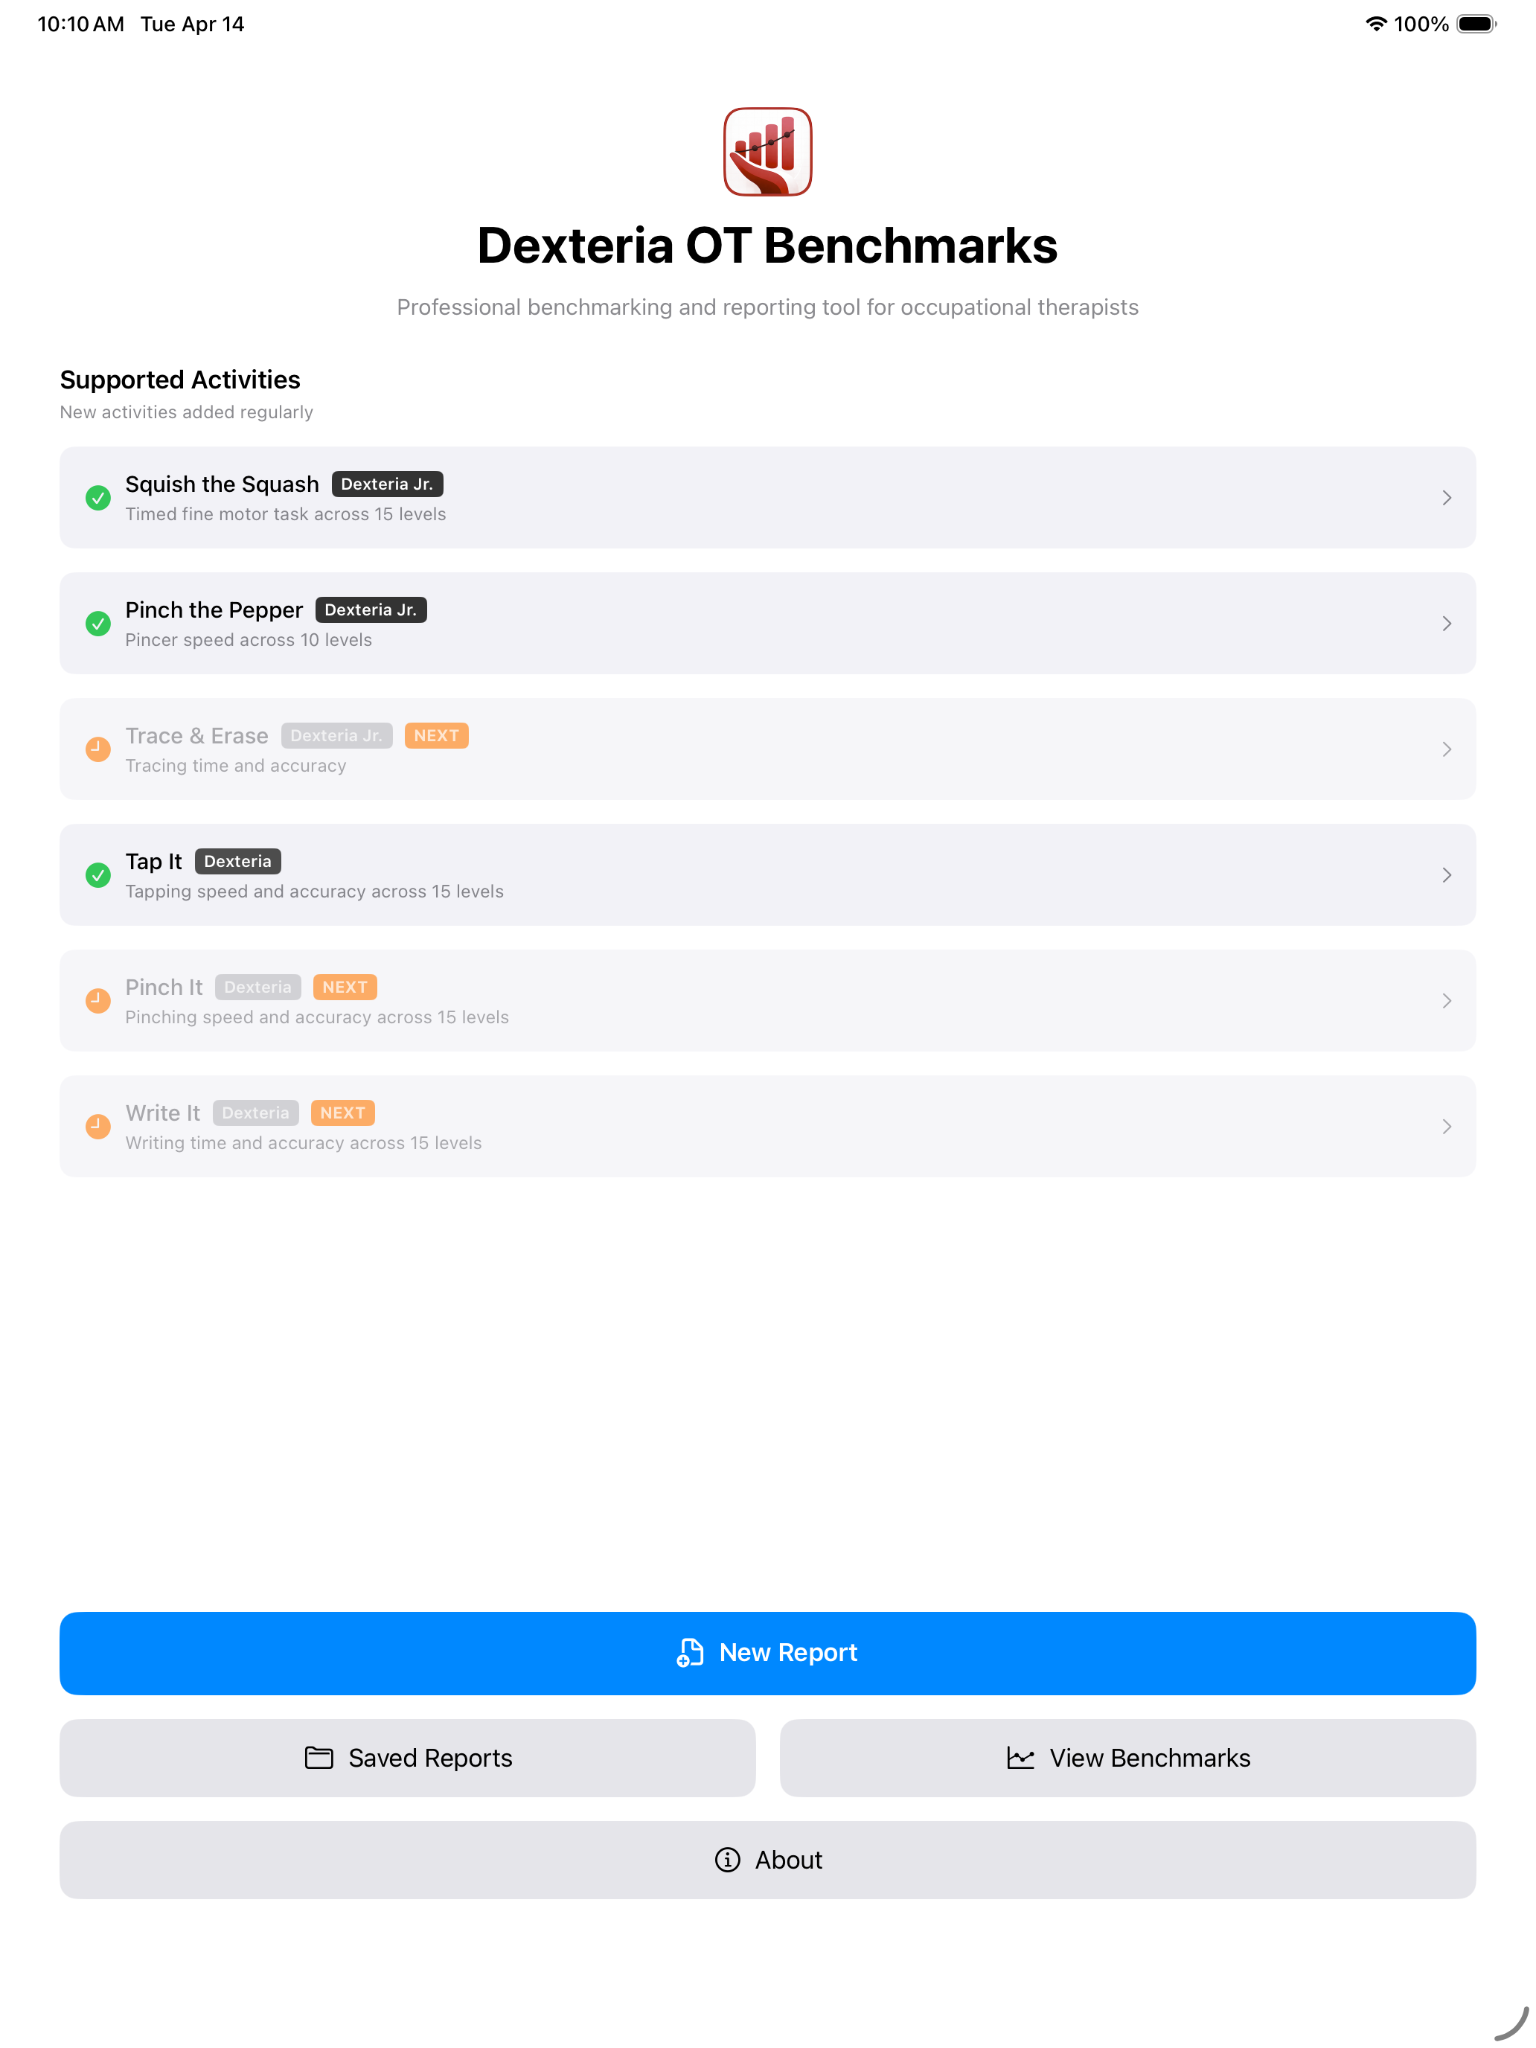Click the battery indicator in the status bar
Viewport: 1536px width, 2048px height.
[1476, 23]
